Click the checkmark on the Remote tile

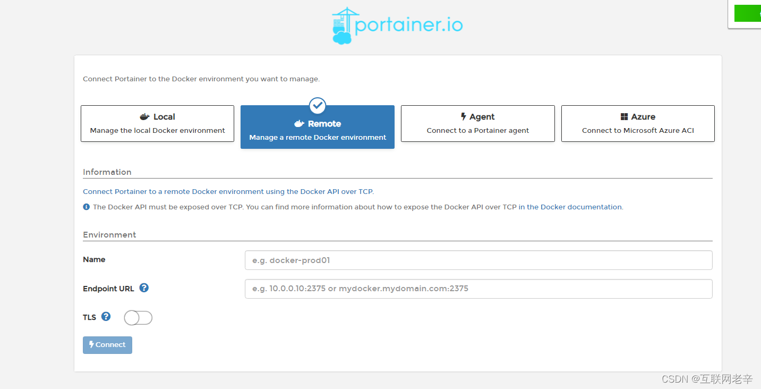[318, 106]
